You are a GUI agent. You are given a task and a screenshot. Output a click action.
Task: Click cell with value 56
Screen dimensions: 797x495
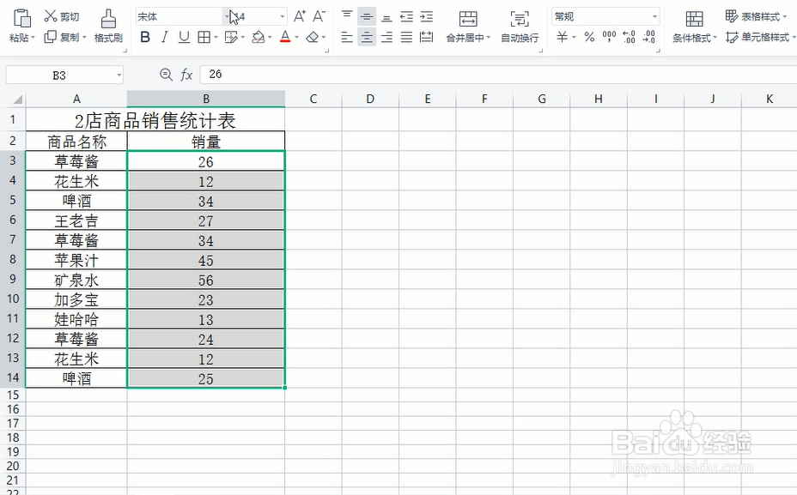point(206,280)
